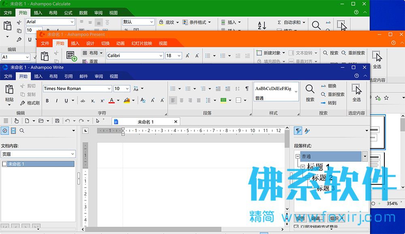Open the 页眉 combo box in the sidebar
Viewport: 405px width, 234px height.
pyautogui.click(x=38, y=154)
